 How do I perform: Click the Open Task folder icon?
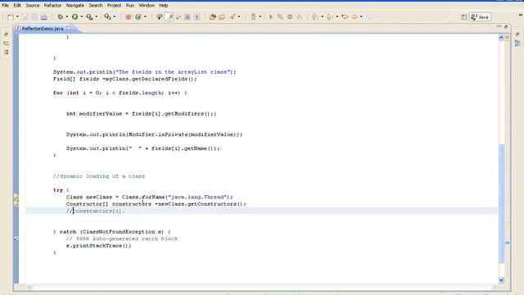(x=222, y=16)
